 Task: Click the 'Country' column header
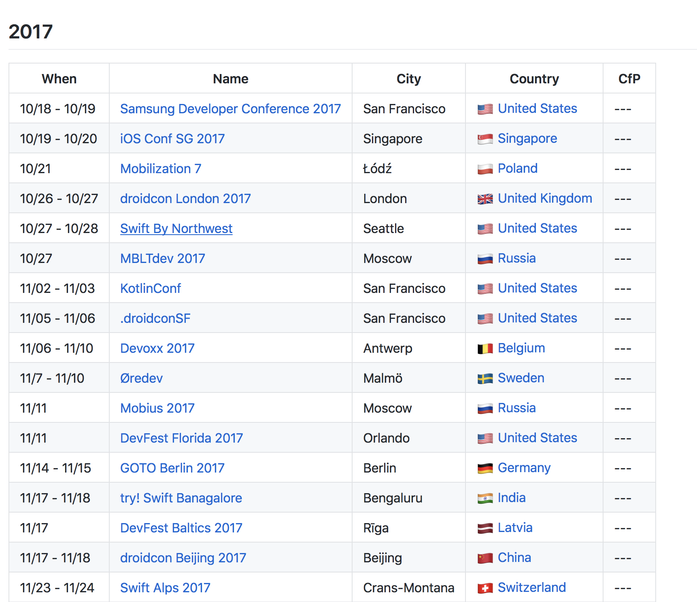(534, 78)
